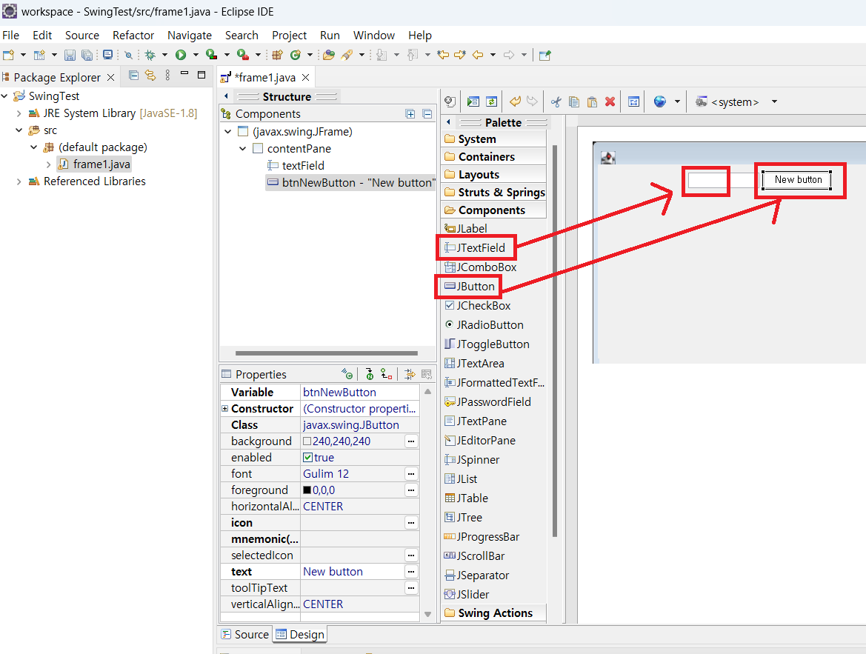
Task: Click the Cut scissors icon in designer toolbar
Action: (556, 101)
